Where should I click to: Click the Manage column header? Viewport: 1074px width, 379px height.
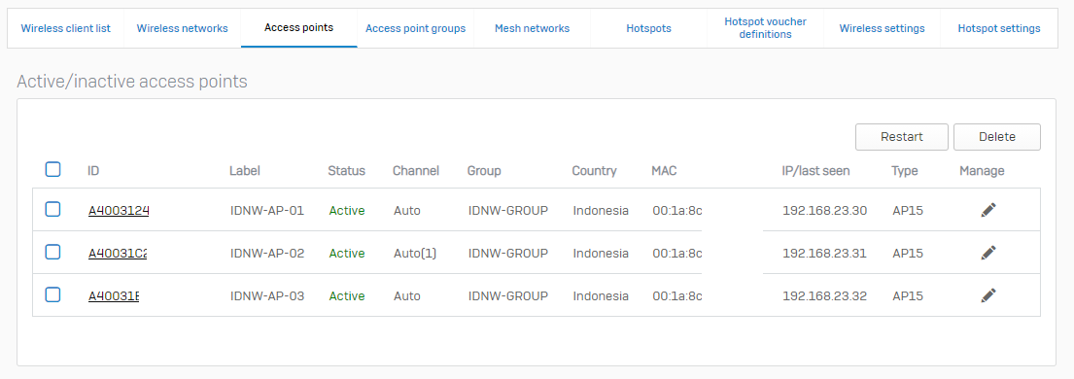[x=983, y=171]
